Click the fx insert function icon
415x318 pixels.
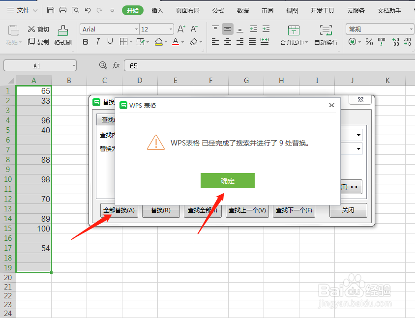pyautogui.click(x=116, y=65)
